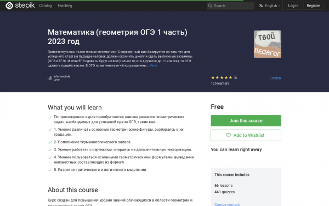Screen dimensions: 329x206
Task: Click the Register button
Action: tap(313, 5)
